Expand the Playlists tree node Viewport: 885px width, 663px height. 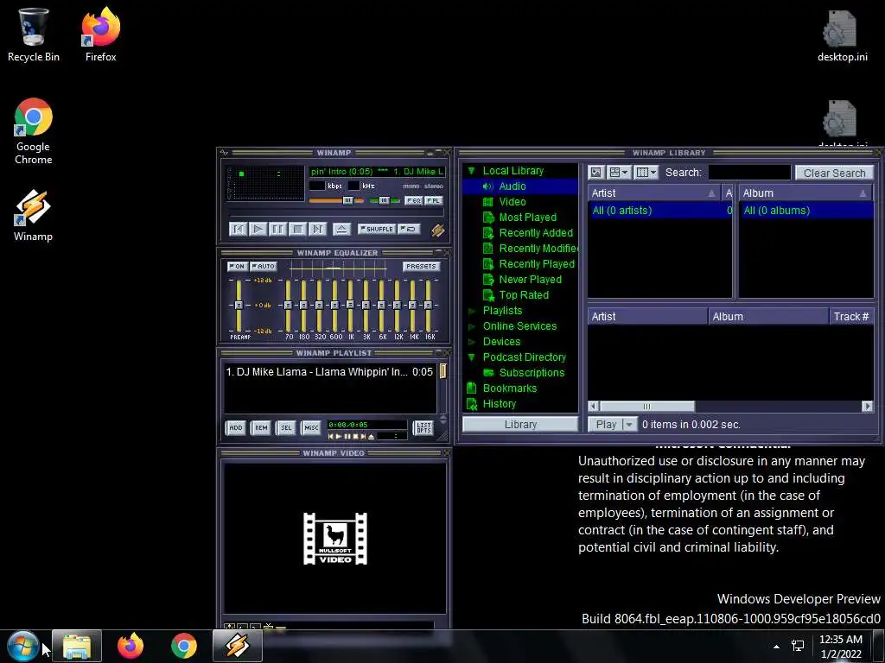click(x=471, y=311)
